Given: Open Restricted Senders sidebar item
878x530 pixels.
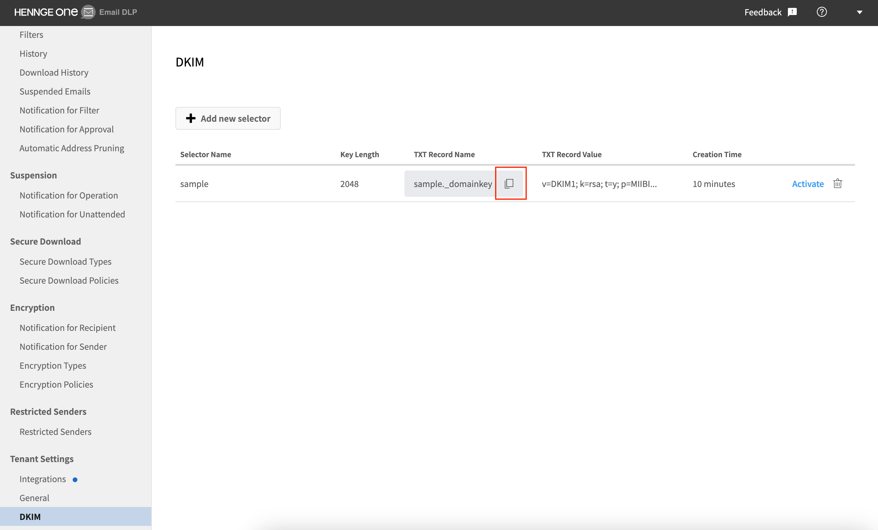Looking at the screenshot, I should (56, 432).
